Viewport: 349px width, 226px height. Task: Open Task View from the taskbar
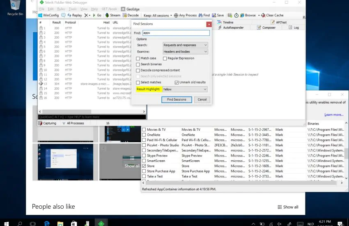tap(33, 224)
